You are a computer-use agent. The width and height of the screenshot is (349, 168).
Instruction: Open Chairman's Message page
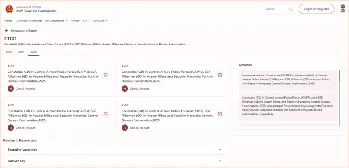pos(29,20)
